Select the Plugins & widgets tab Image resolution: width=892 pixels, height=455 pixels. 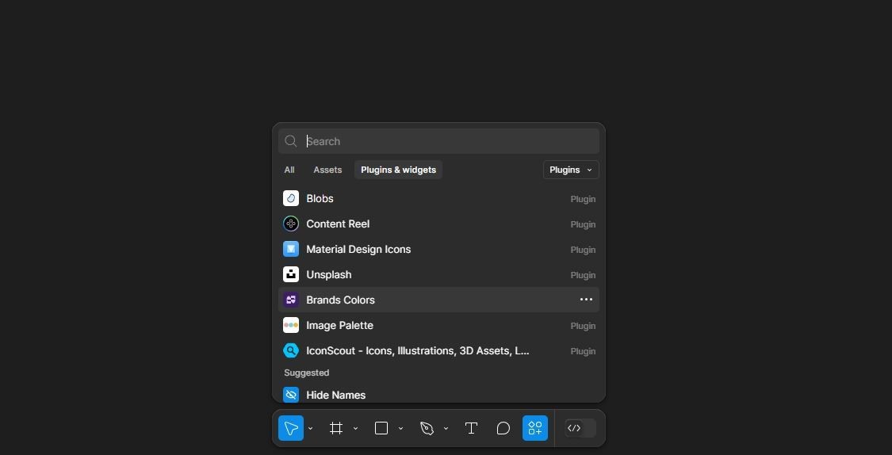398,170
